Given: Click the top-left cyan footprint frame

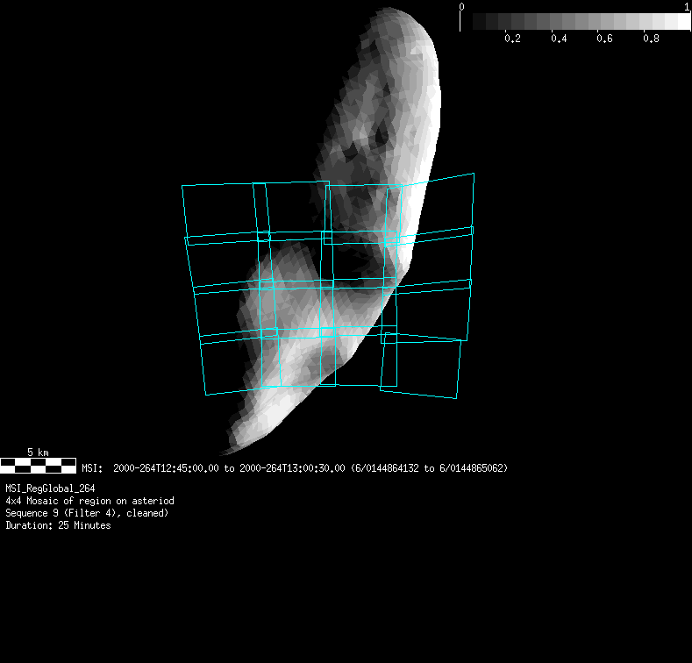Looking at the screenshot, I should [219, 210].
